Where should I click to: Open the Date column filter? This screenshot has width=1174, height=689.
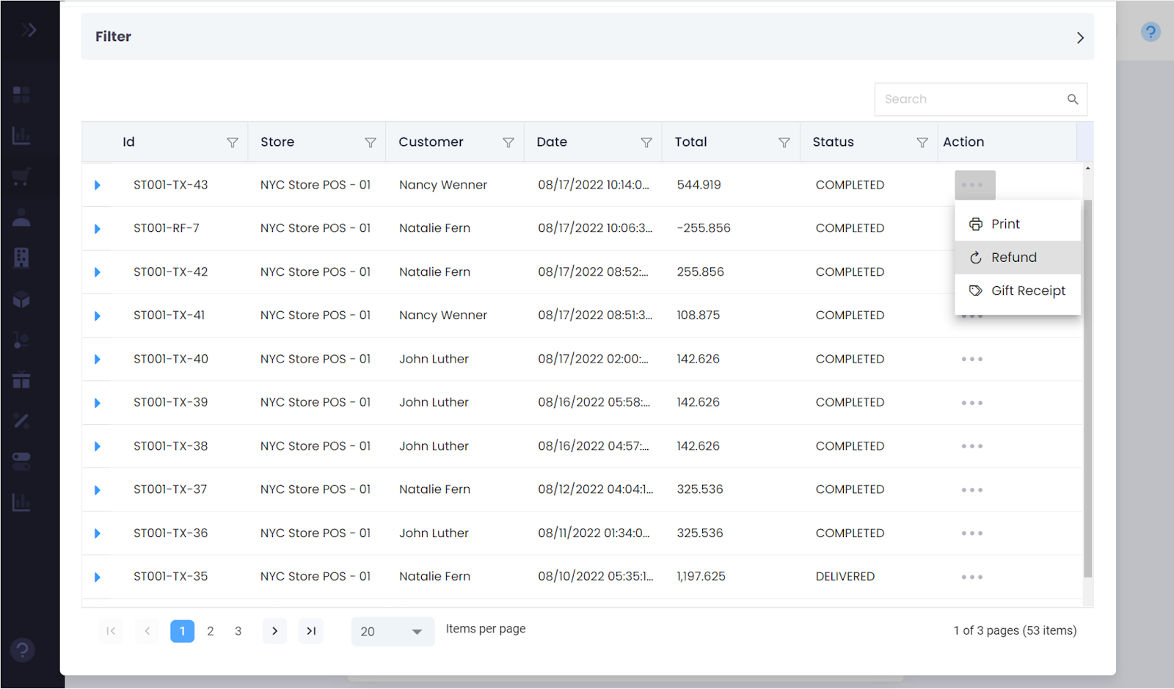646,142
